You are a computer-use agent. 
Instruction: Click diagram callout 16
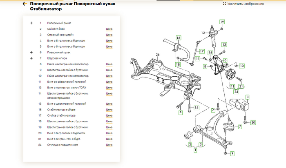click(178, 38)
